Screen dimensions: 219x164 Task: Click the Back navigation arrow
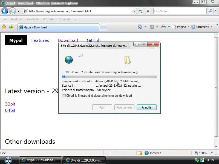coord(5,11)
